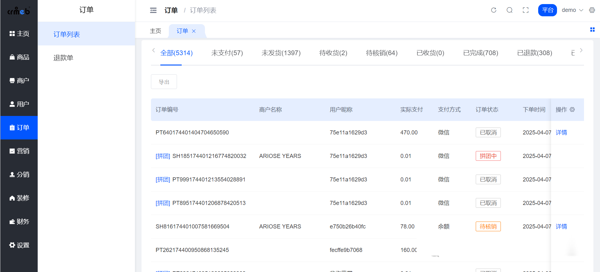Click the 导出 export button
This screenshot has height=272, width=600.
pyautogui.click(x=164, y=82)
